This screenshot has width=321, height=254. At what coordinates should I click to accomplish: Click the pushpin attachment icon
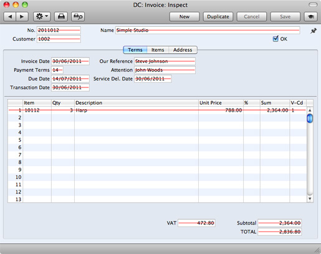314,31
